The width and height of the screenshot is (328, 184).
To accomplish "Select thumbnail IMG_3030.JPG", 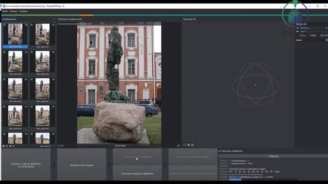I will click(x=43, y=118).
